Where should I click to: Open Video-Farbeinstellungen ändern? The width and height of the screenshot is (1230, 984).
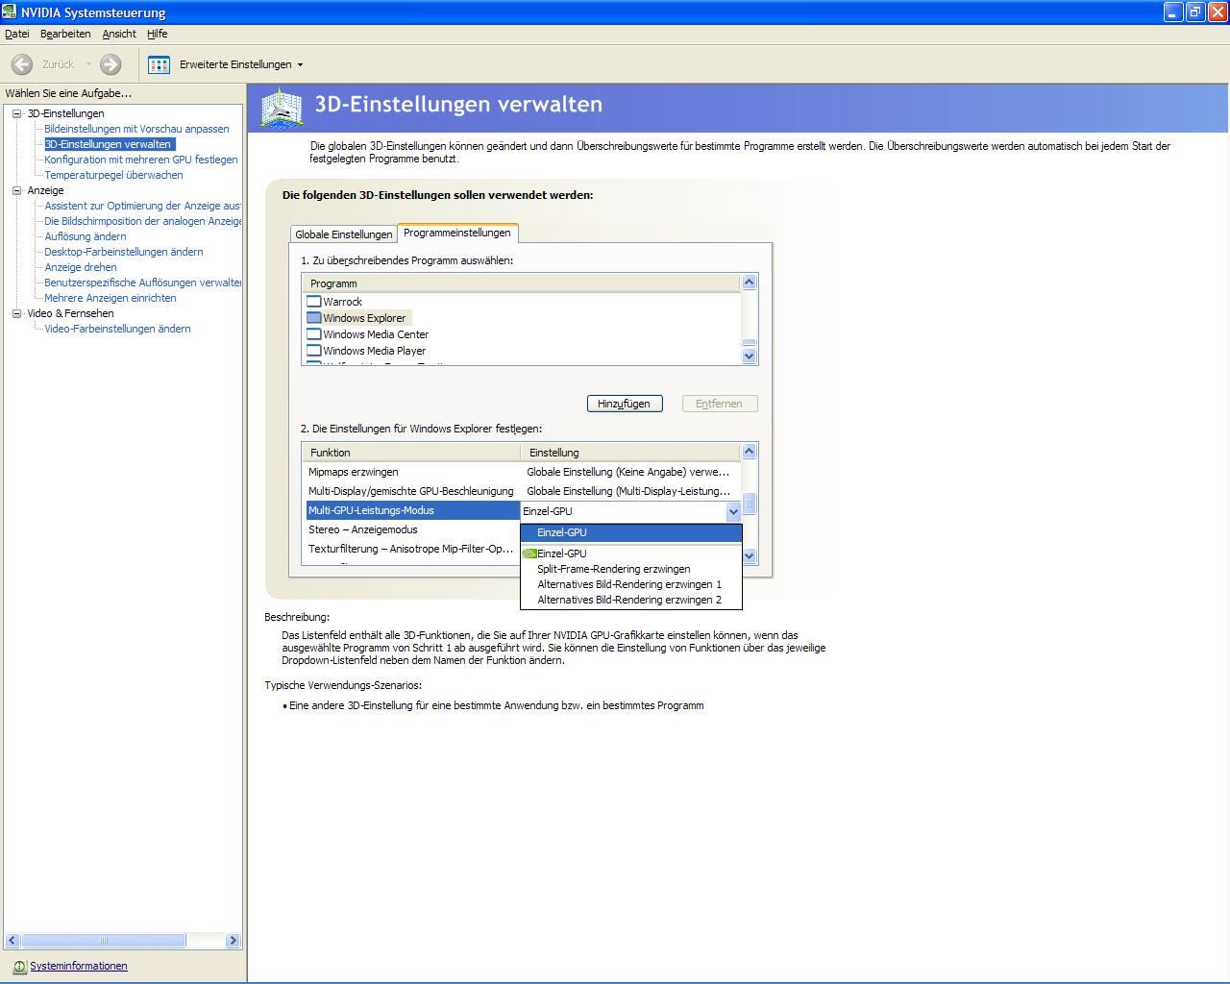pos(117,329)
